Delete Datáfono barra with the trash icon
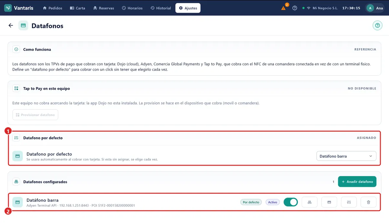The image size is (389, 224). pos(368,202)
